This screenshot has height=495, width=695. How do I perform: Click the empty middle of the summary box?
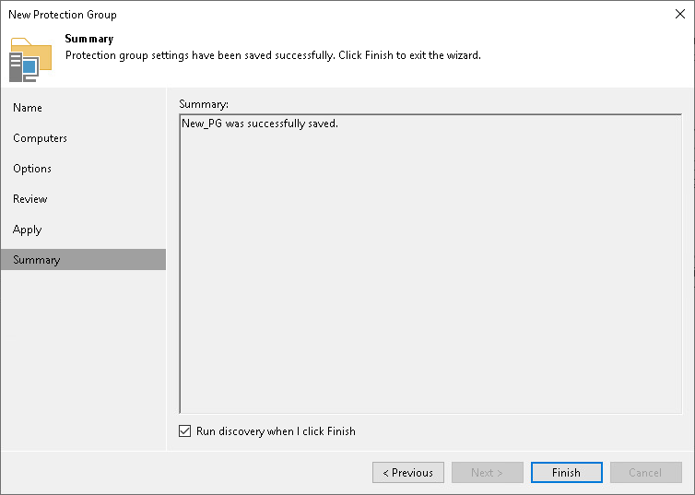click(x=430, y=267)
